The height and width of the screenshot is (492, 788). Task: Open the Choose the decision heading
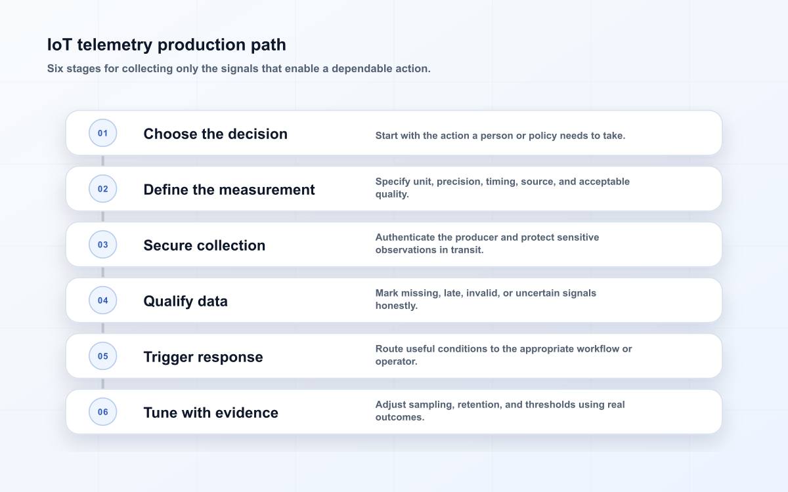[x=215, y=134]
